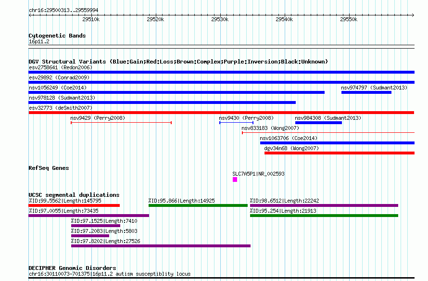
Task: Click the 29540k ruler position label
Action: coord(284,19)
